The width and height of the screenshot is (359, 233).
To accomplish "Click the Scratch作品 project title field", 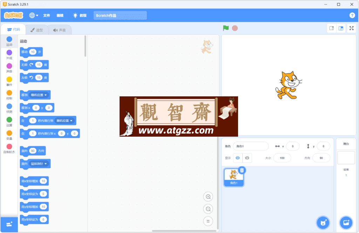I will [x=120, y=15].
